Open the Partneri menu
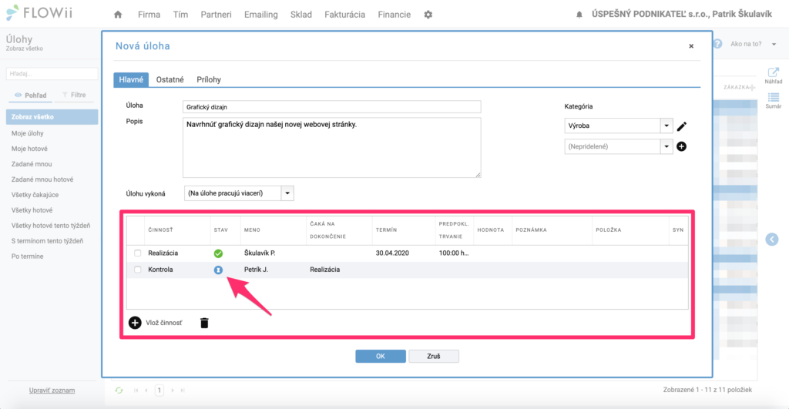This screenshot has width=789, height=409. [216, 15]
